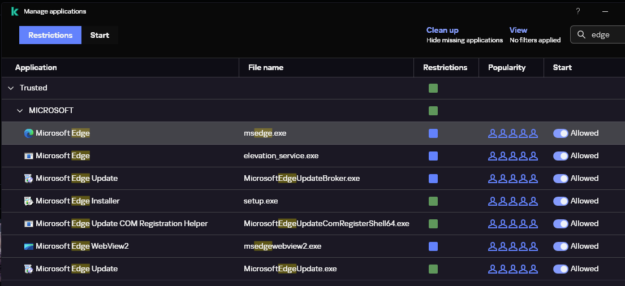Click popularity icons for elevation_service.exe
This screenshot has height=286, width=625.
click(x=513, y=156)
